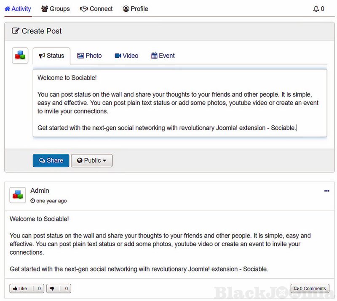Click Admin's cube avatar on the post
This screenshot has height=301, width=337.
[x=18, y=195]
